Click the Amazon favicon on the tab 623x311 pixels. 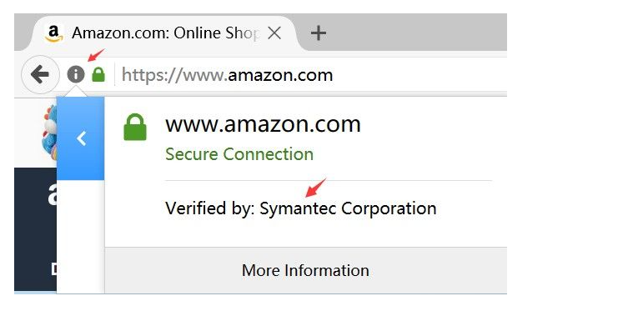(x=54, y=33)
